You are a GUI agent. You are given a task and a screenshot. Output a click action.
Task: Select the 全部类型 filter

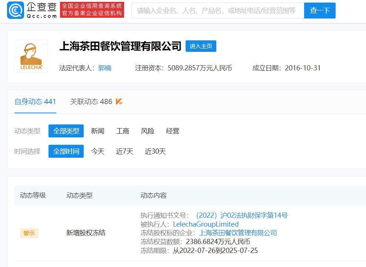(66, 131)
